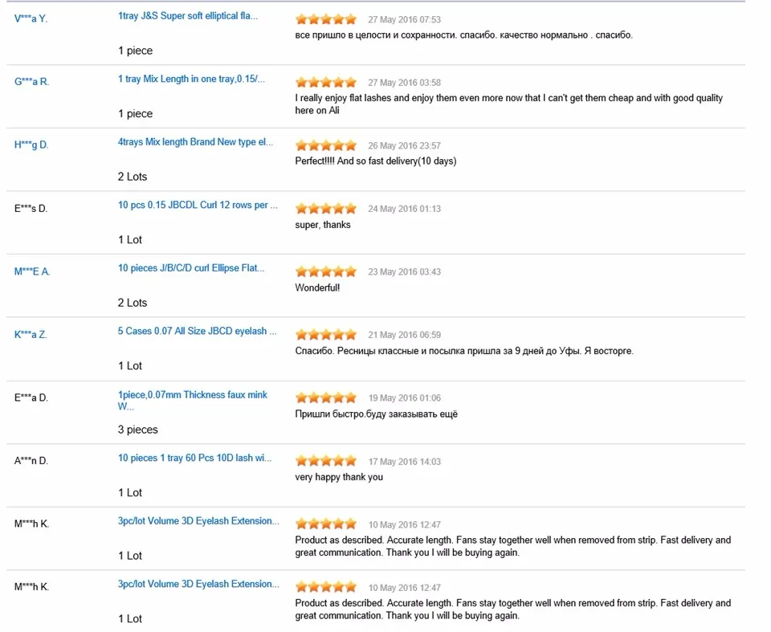Open '4trays Mix length Brand New type' product
This screenshot has width=771, height=632.
click(x=194, y=141)
